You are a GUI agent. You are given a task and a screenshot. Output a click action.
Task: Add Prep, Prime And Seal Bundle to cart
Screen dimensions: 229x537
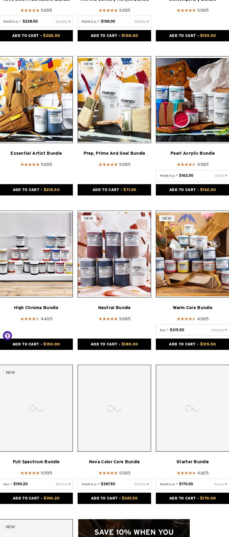114,190
